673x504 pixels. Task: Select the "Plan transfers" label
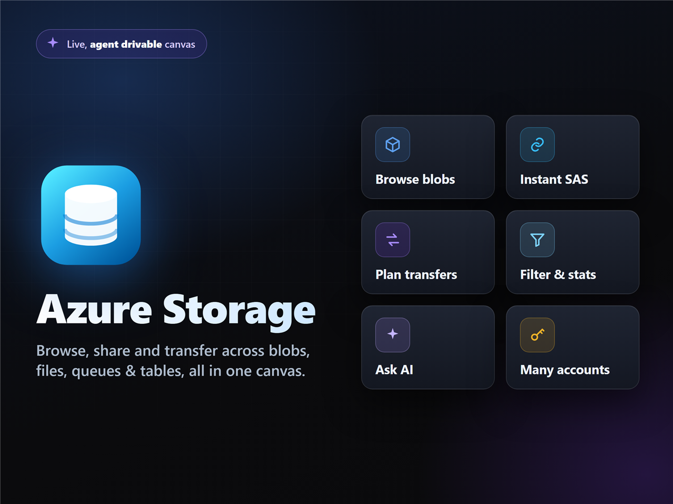tap(416, 275)
